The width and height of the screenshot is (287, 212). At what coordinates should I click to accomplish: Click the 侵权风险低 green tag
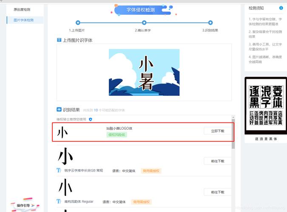[117, 135]
